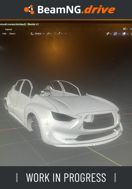Expand the overlays options chevron

click(128, 34)
